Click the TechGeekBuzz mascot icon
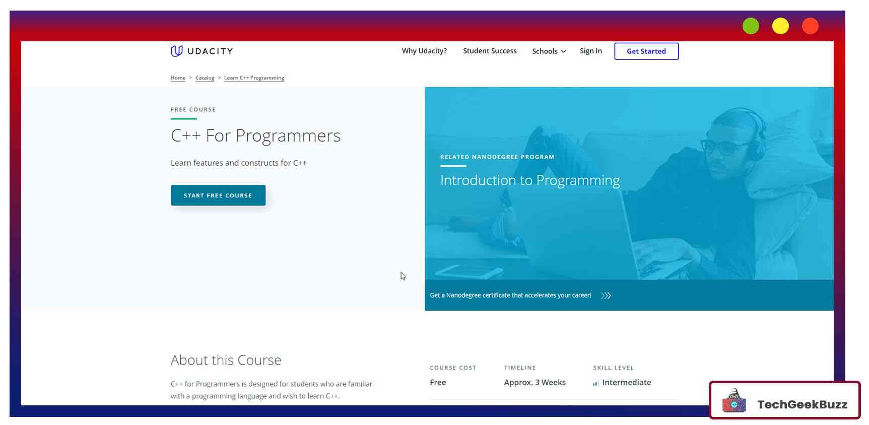The width and height of the screenshot is (869, 425). (734, 401)
